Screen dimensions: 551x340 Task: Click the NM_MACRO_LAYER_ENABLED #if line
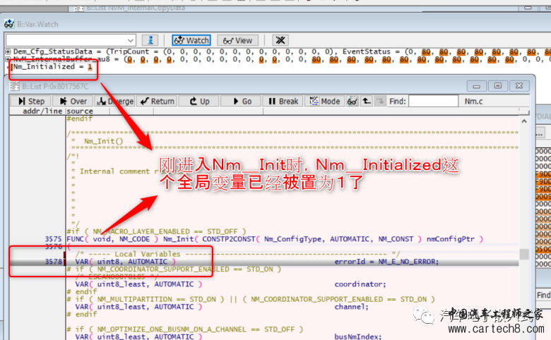tap(156, 231)
